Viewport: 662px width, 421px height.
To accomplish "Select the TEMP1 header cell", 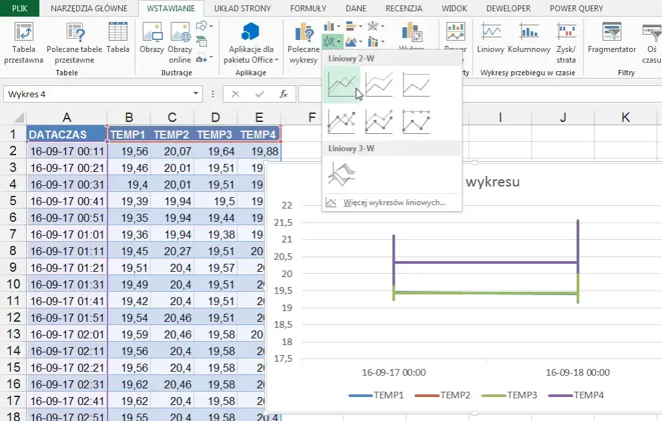I will click(x=128, y=135).
